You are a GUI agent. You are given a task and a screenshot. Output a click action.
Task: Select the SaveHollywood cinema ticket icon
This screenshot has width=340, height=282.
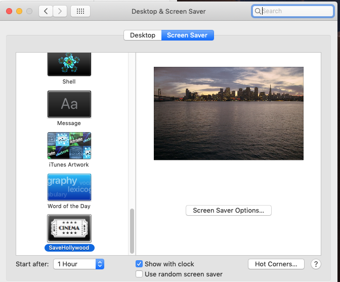click(x=69, y=228)
